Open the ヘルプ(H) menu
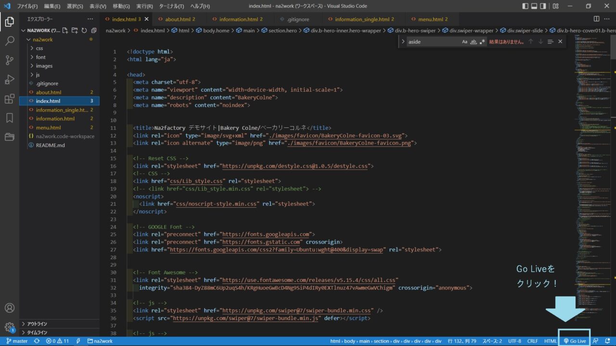The width and height of the screenshot is (616, 346). coord(200,6)
